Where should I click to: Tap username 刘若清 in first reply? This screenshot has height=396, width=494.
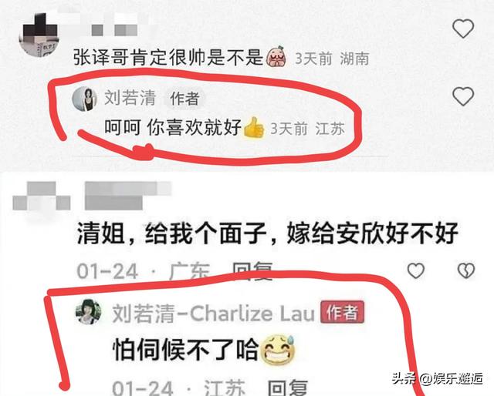coord(130,98)
